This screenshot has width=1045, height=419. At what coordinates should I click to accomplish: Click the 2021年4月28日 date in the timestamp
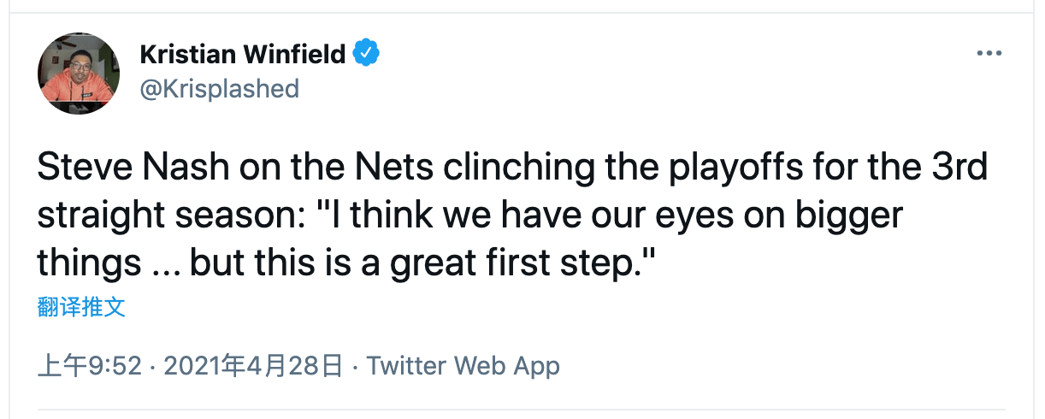(253, 367)
